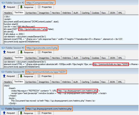Open Response tab in Fiddler Session #3
Screen dimensions: 139x115
click(x=27, y=52)
